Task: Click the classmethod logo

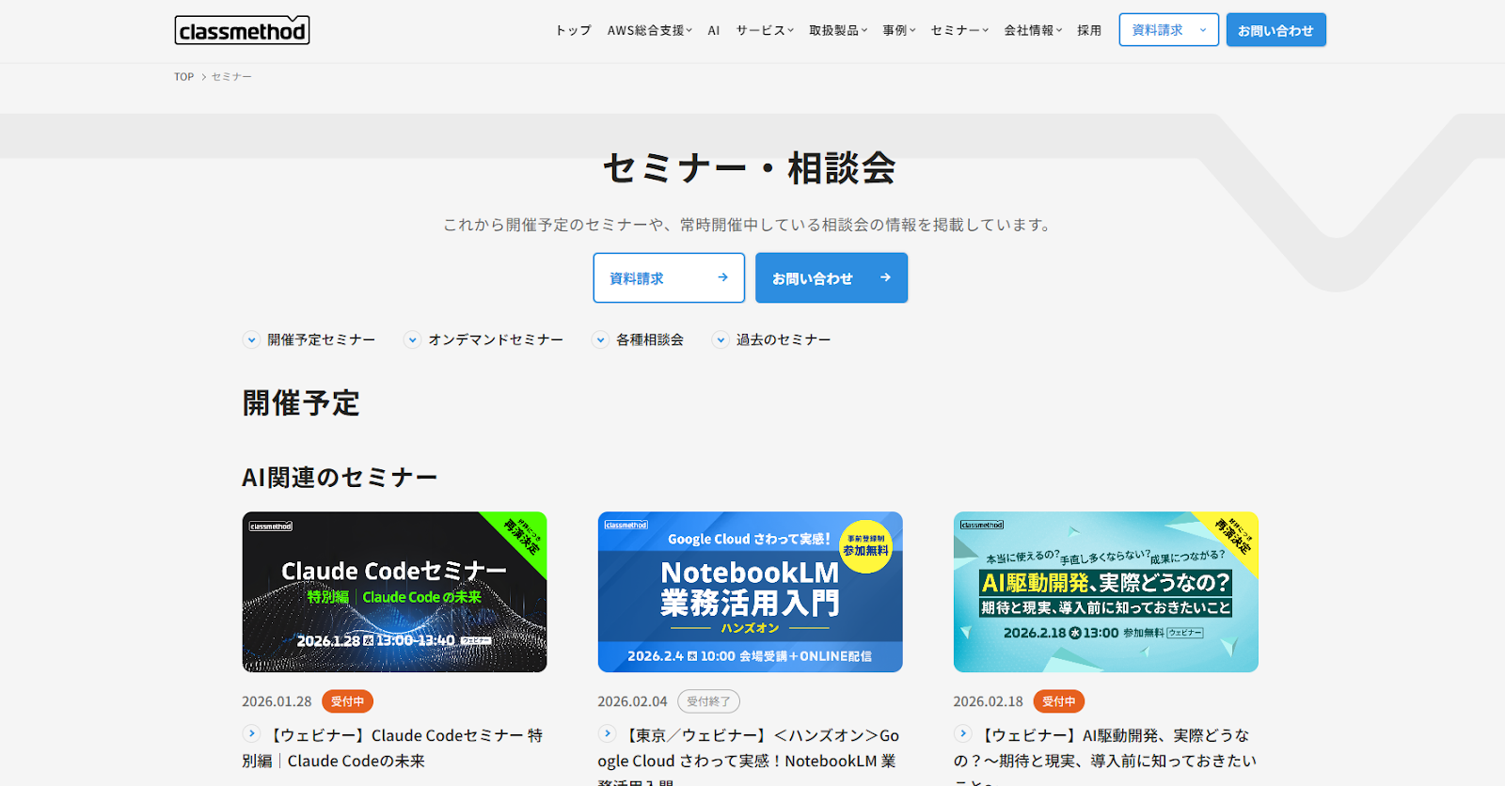Action: click(242, 30)
